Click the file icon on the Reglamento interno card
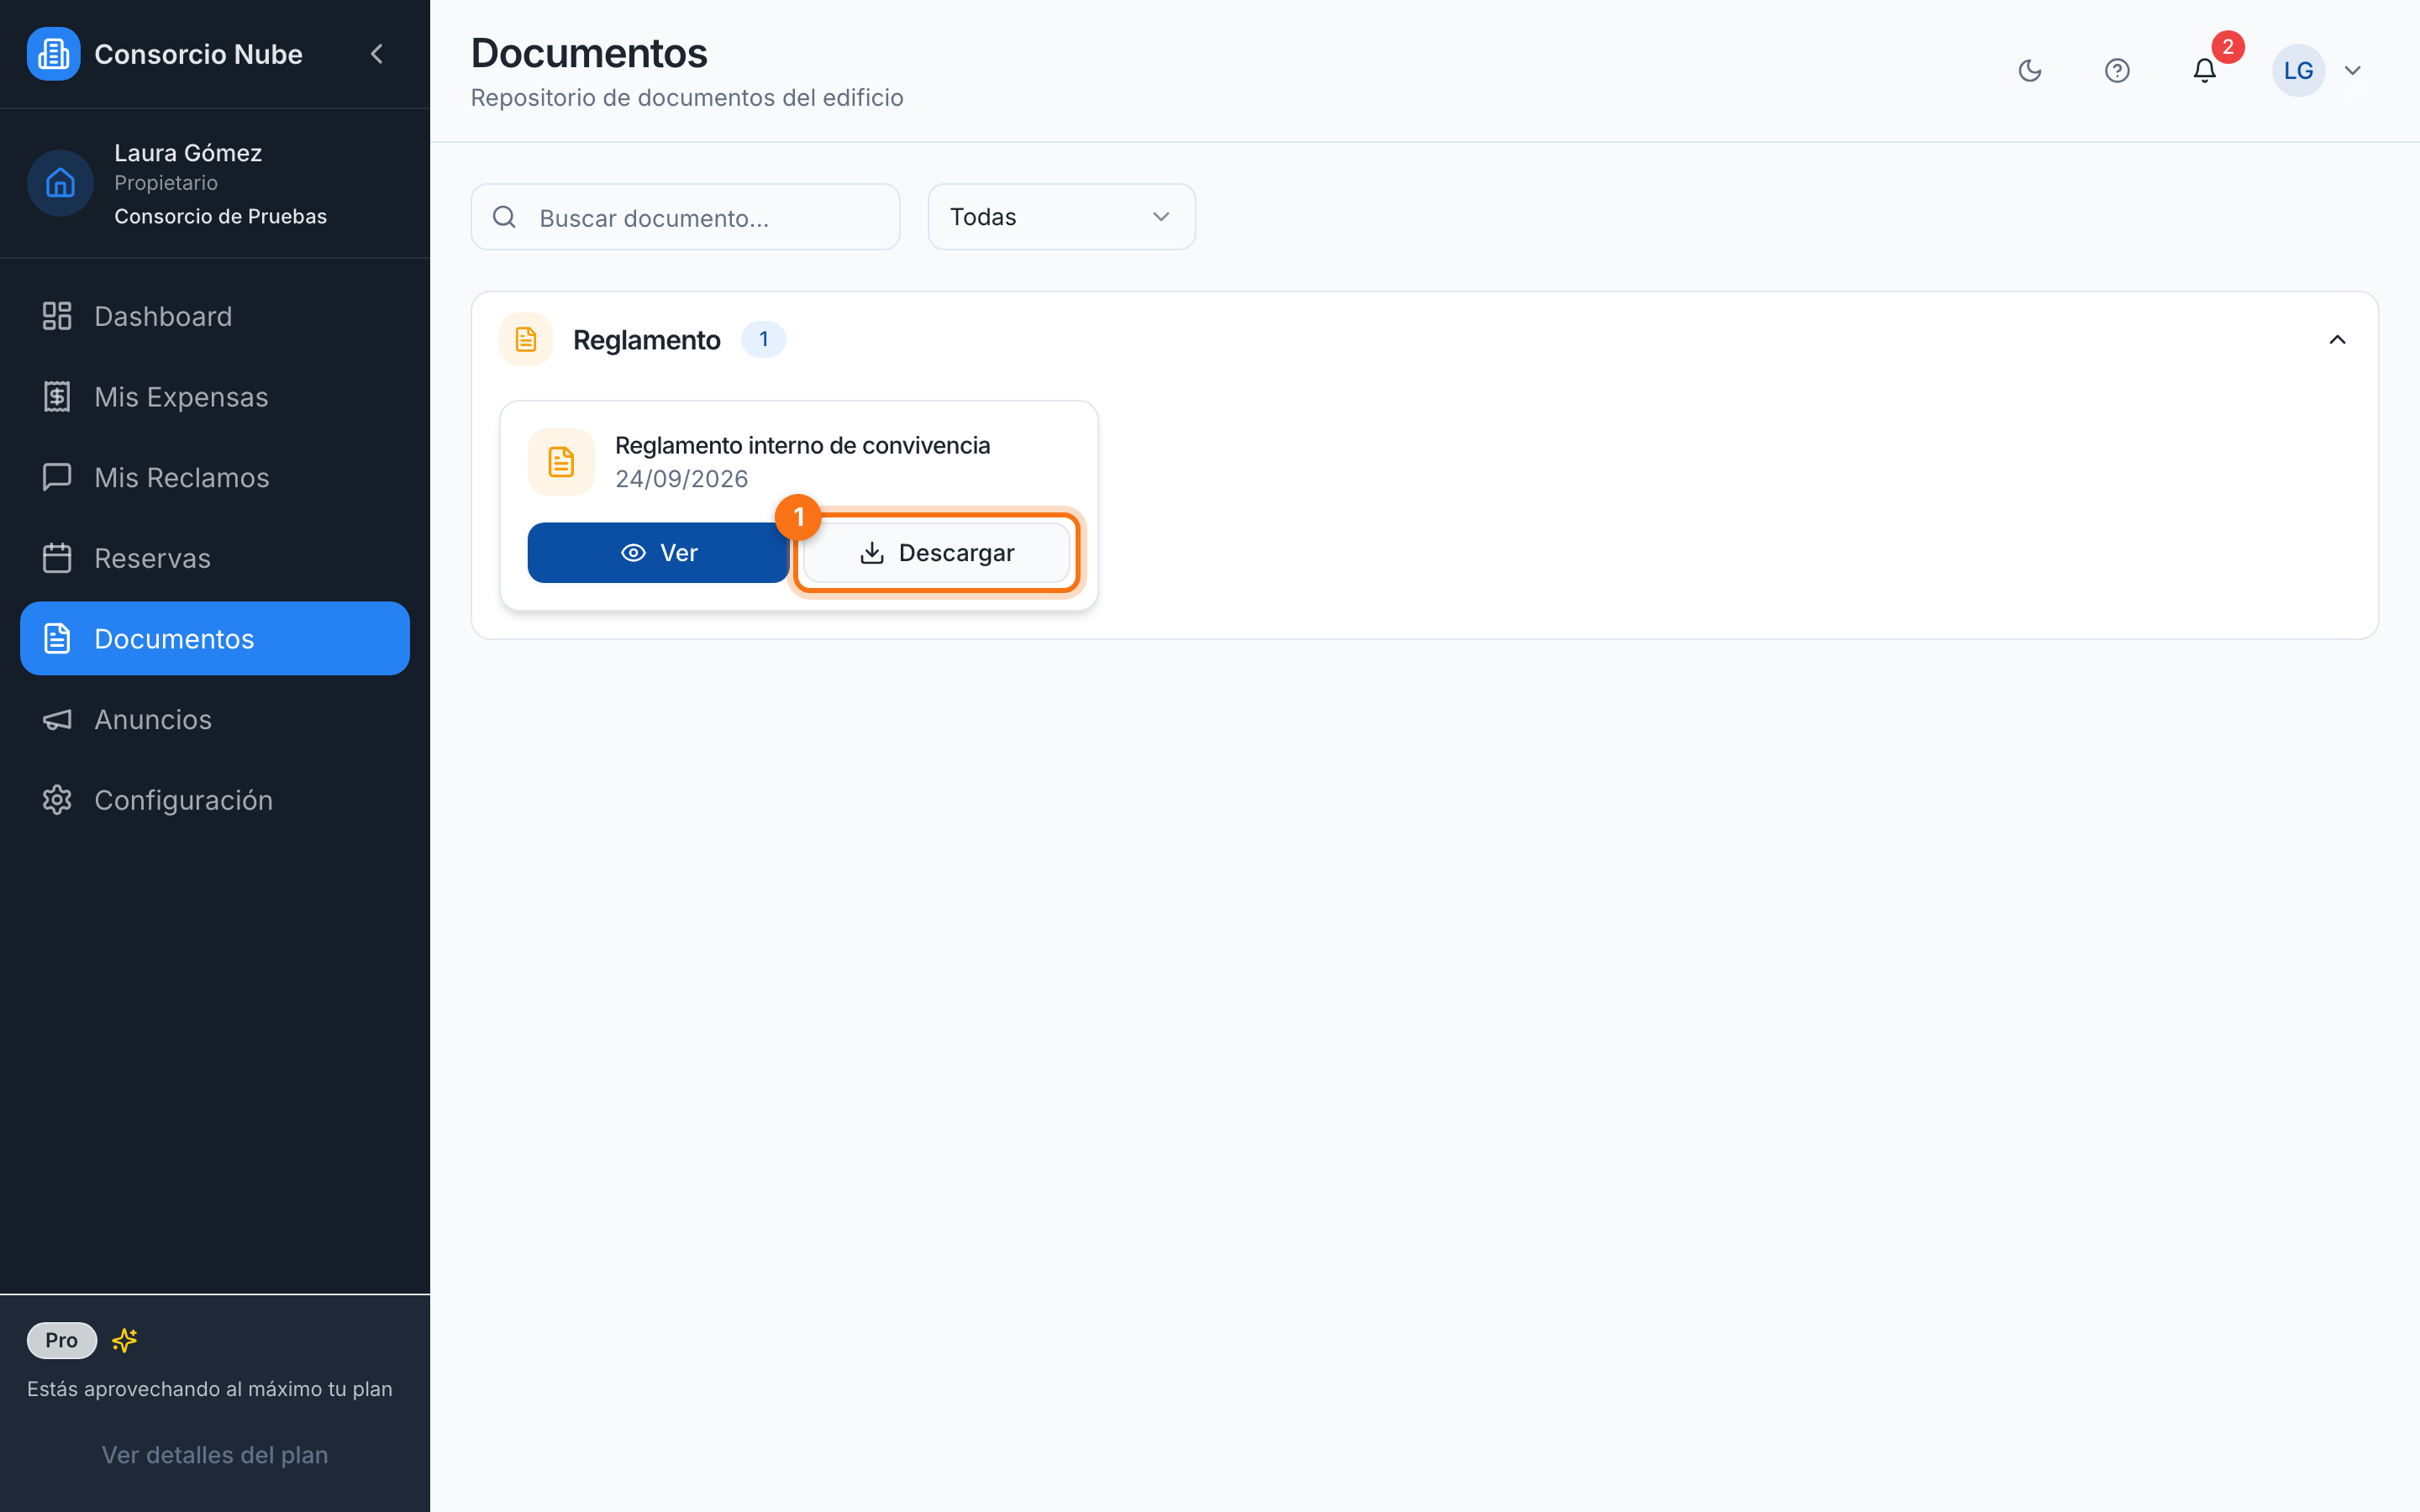Screen dimensions: 2420x1512 (561, 462)
